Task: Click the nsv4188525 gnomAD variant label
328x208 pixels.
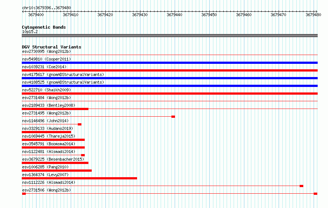Action: 63,82
